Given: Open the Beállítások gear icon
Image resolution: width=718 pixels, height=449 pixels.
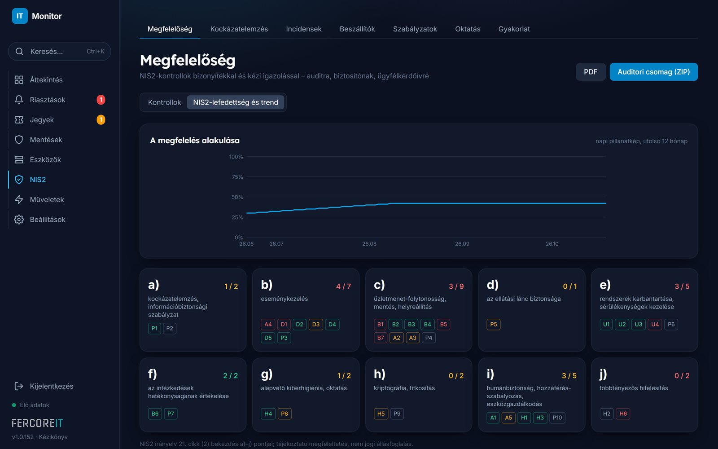Looking at the screenshot, I should pos(19,220).
